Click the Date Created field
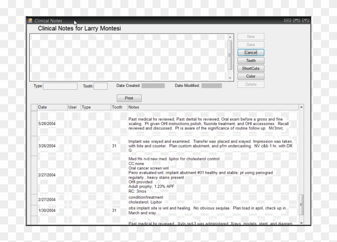This screenshot has height=242, width=337. click(154, 85)
